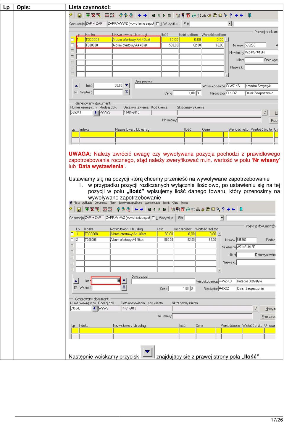Tick the '1. Wszystkie' checkbox in lower screenshot
This screenshot has width=284, height=422.
[153, 218]
